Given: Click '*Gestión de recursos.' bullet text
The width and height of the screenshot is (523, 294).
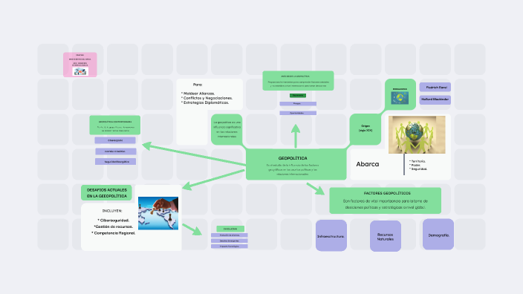Looking at the screenshot, I should 114,226.
